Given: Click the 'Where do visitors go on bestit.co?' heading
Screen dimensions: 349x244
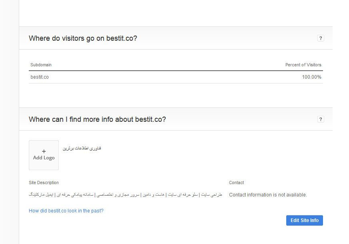Looking at the screenshot, I should (83, 38).
